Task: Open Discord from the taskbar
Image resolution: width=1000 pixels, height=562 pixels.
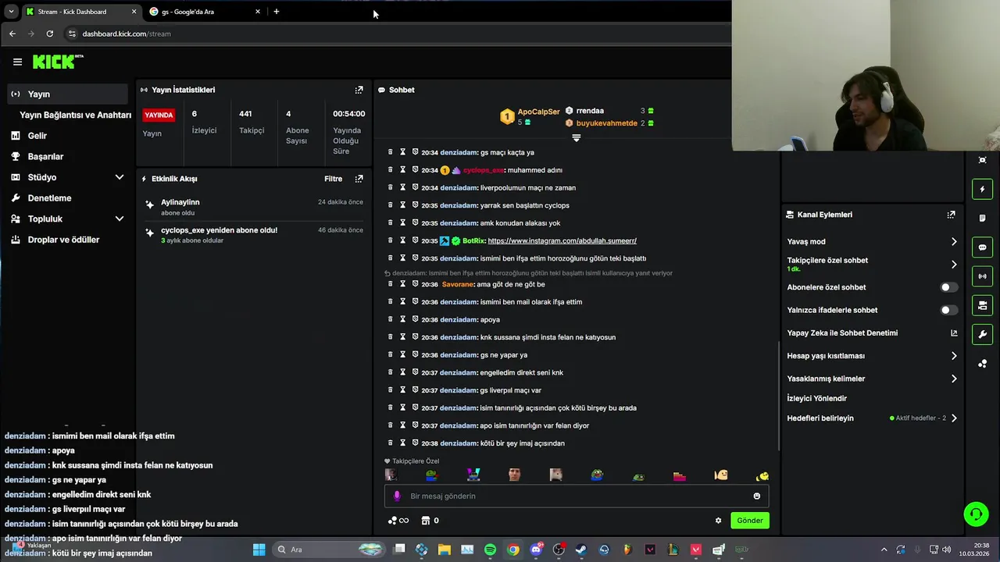Action: (x=536, y=550)
